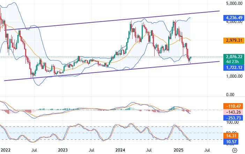Click the 0.00 price axis label

click(230, 94)
